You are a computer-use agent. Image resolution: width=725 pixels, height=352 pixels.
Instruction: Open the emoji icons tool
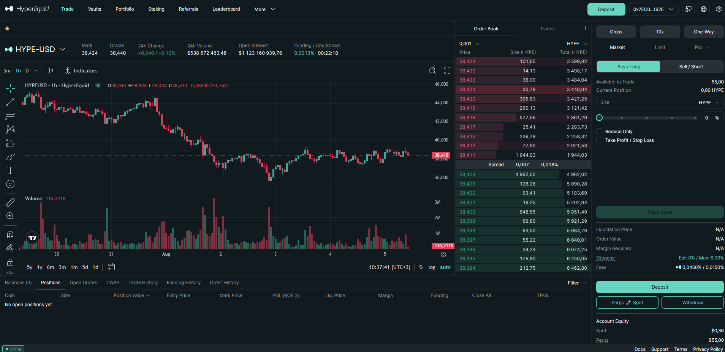point(10,184)
